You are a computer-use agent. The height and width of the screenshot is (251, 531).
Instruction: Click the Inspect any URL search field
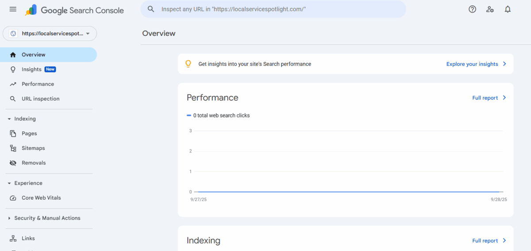point(274,9)
